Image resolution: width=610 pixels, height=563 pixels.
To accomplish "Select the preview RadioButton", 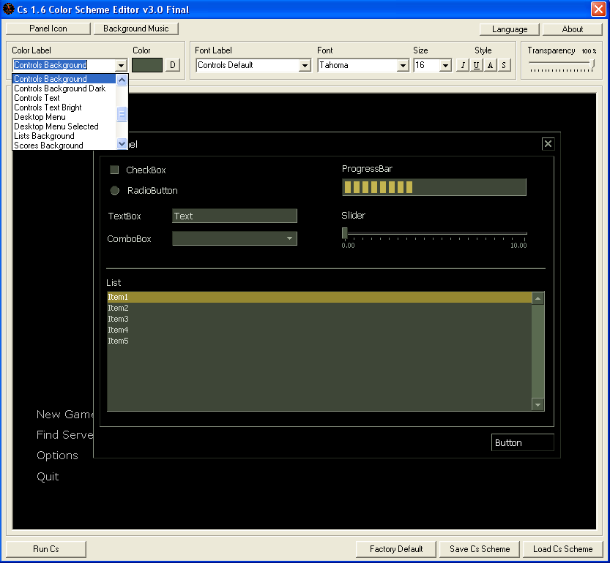I will click(115, 191).
